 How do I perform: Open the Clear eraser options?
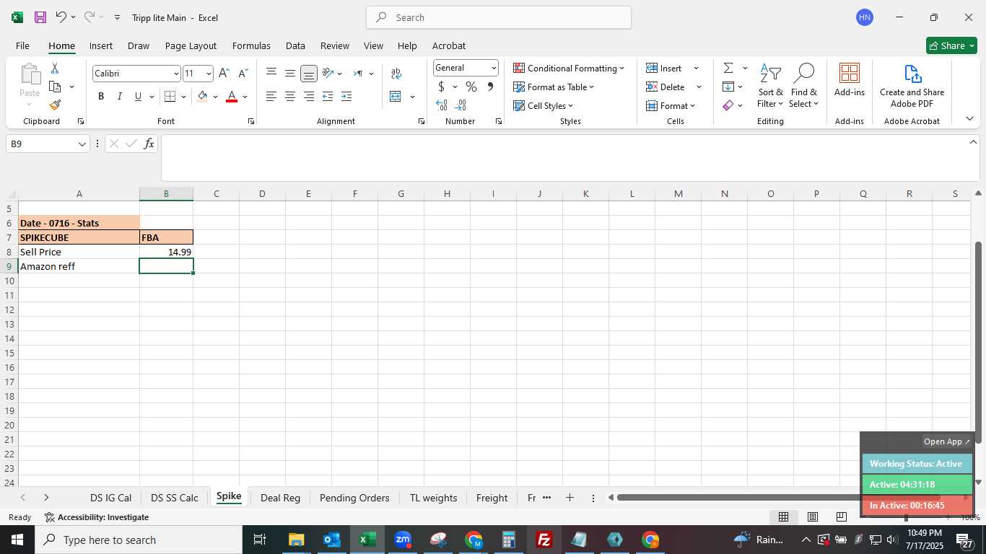coord(728,105)
